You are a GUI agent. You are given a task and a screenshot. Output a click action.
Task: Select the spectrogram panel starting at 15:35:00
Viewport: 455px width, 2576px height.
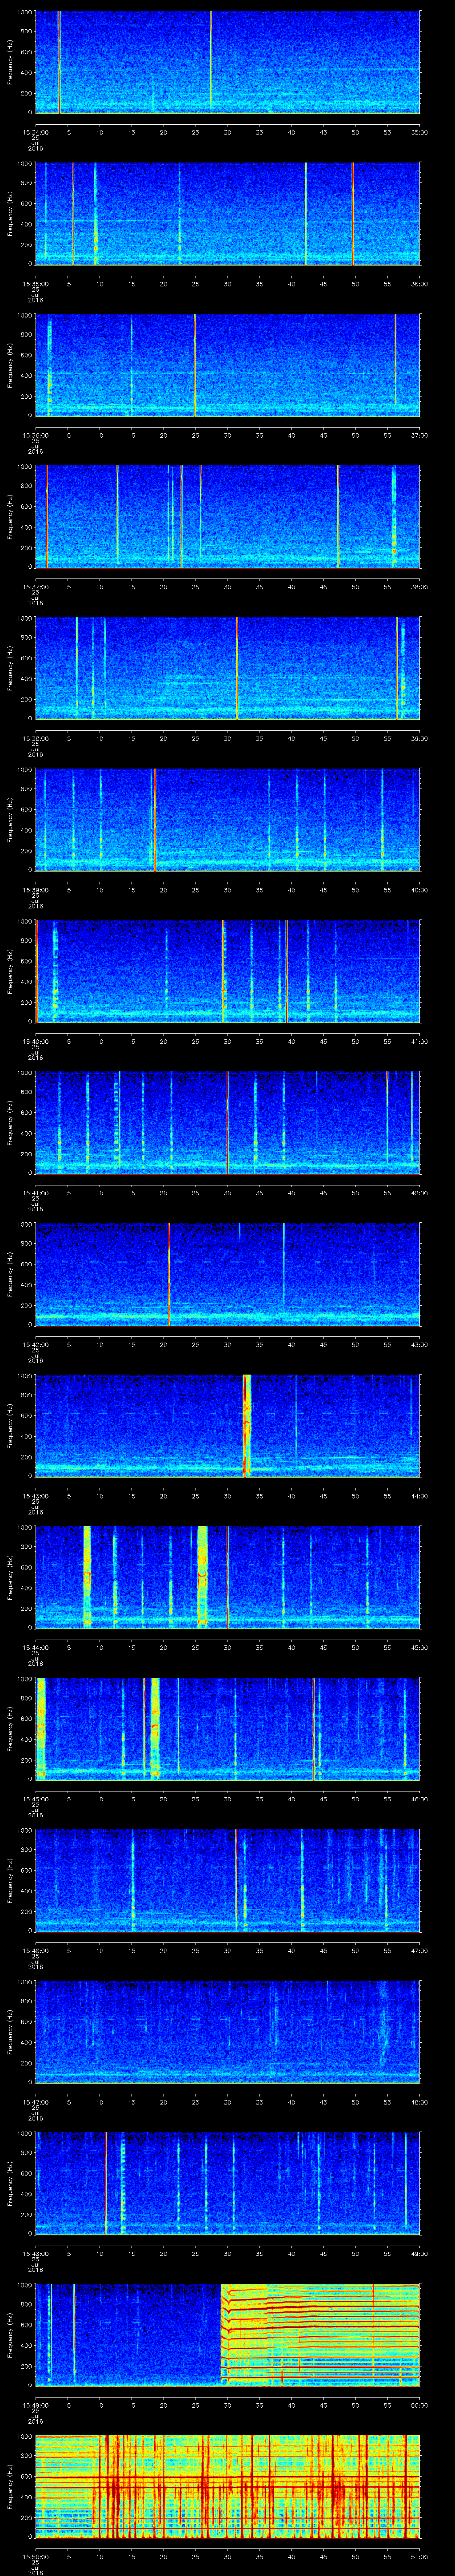click(x=227, y=213)
